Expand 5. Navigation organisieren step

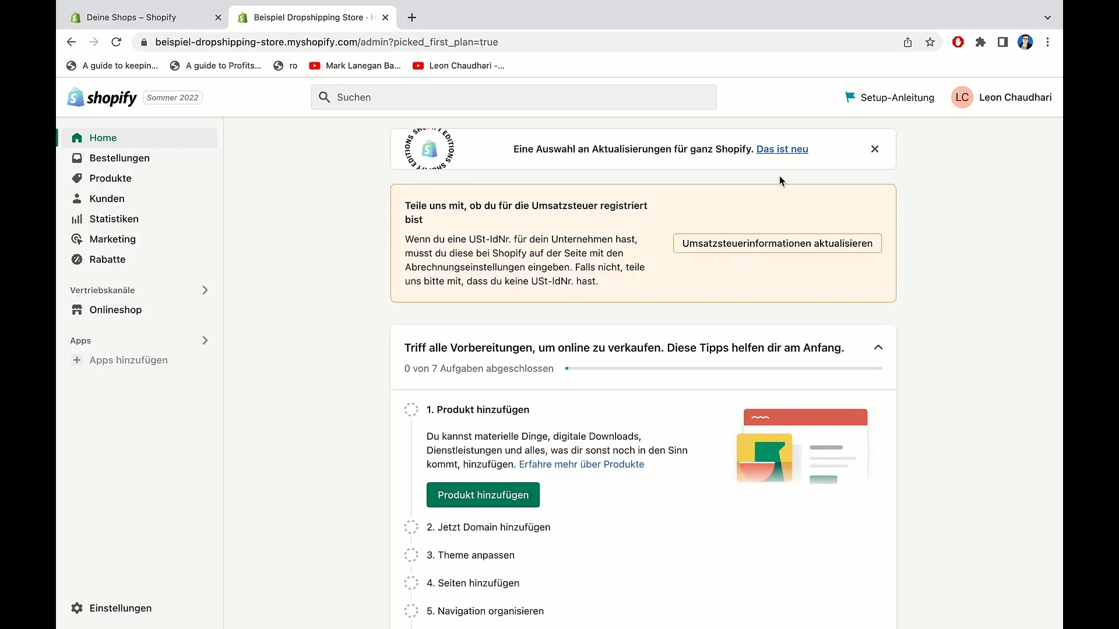485,611
